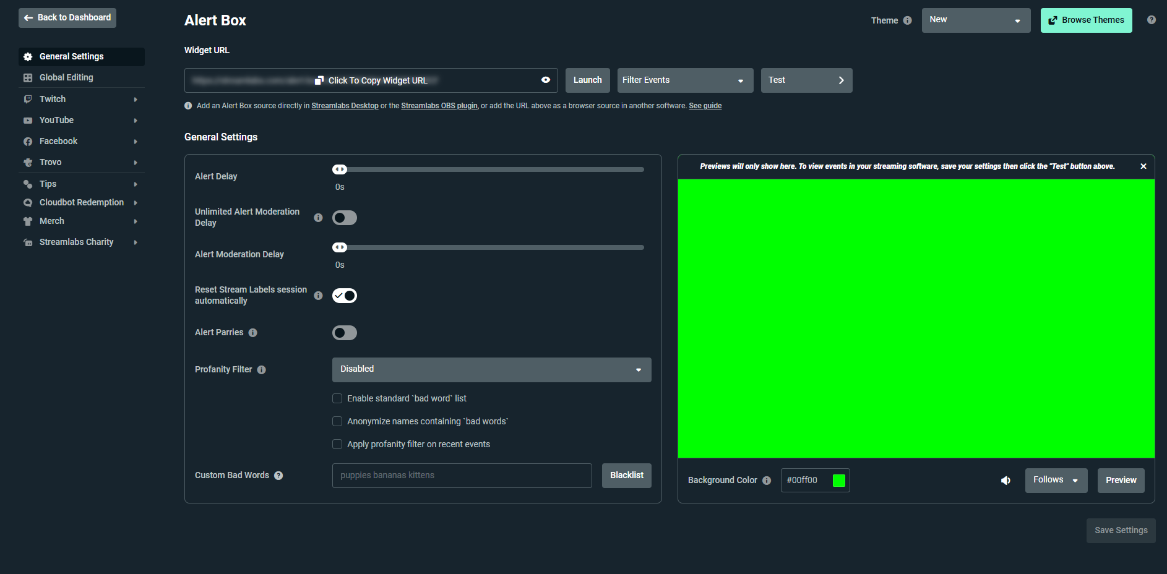Click info icon next to Unlimited Alert Moderation Delay
This screenshot has width=1167, height=574.
(x=318, y=218)
